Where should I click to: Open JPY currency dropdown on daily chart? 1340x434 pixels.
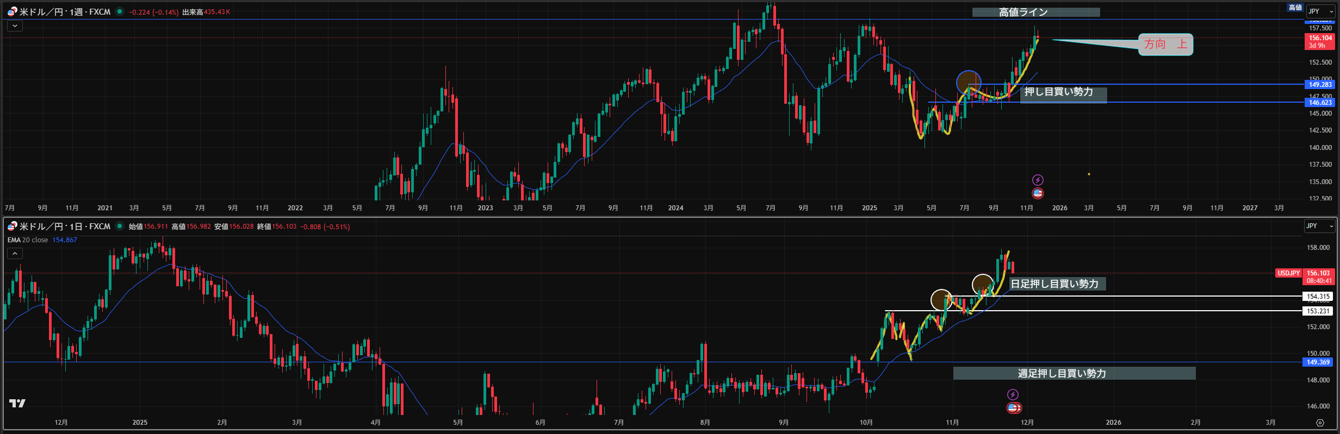tap(1319, 226)
